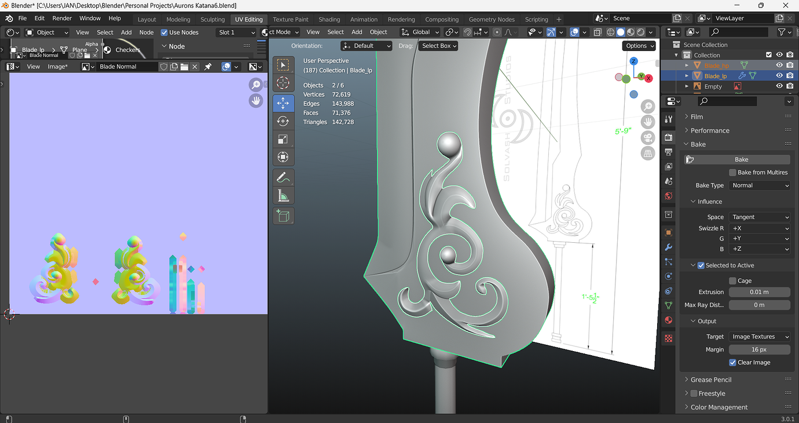
Task: Click the orthographic/perspective grid icon in viewport
Action: tap(647, 153)
